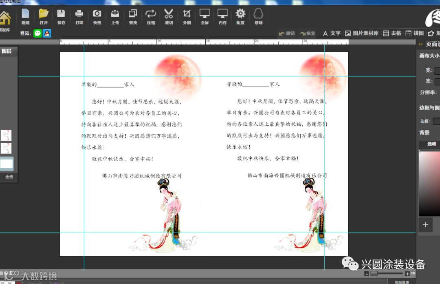This screenshot has height=284, width=440.
Task: Log in with the QQ penguin icon
Action: coord(47,33)
